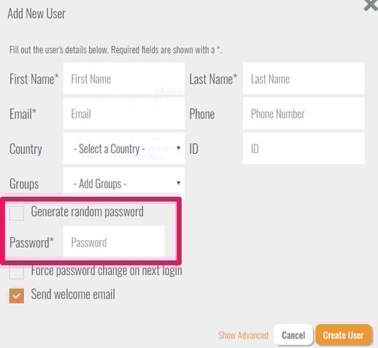Open the Select a Country dropdown
Viewport: 378px width, 348px height.
(x=124, y=148)
